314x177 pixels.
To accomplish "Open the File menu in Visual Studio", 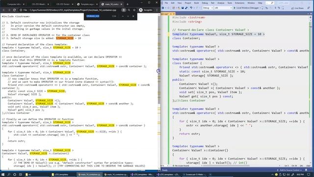I will tap(166, 3).
